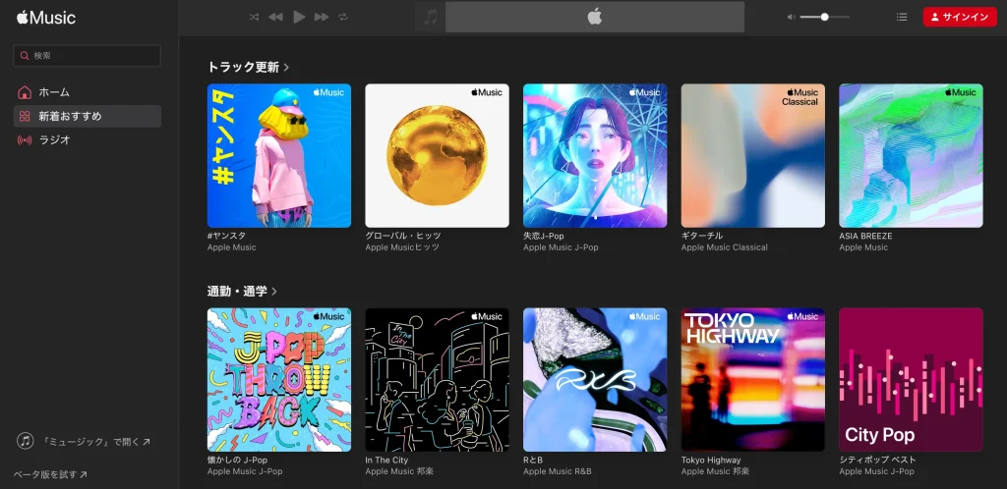Screen dimensions: 1007x489
Task: Expand the トラック更新 section chevron
Action: pos(286,68)
